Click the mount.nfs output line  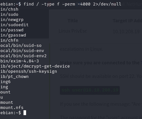point(12,108)
